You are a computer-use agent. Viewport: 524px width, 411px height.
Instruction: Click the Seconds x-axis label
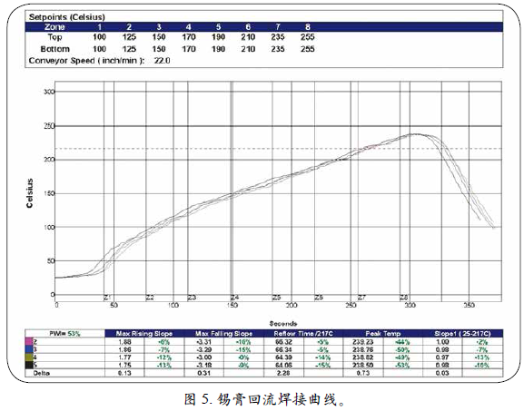point(283,324)
